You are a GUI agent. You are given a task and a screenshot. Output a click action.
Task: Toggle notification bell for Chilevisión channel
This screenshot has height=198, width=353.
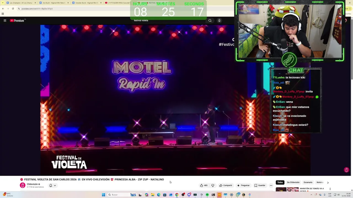coord(51,185)
